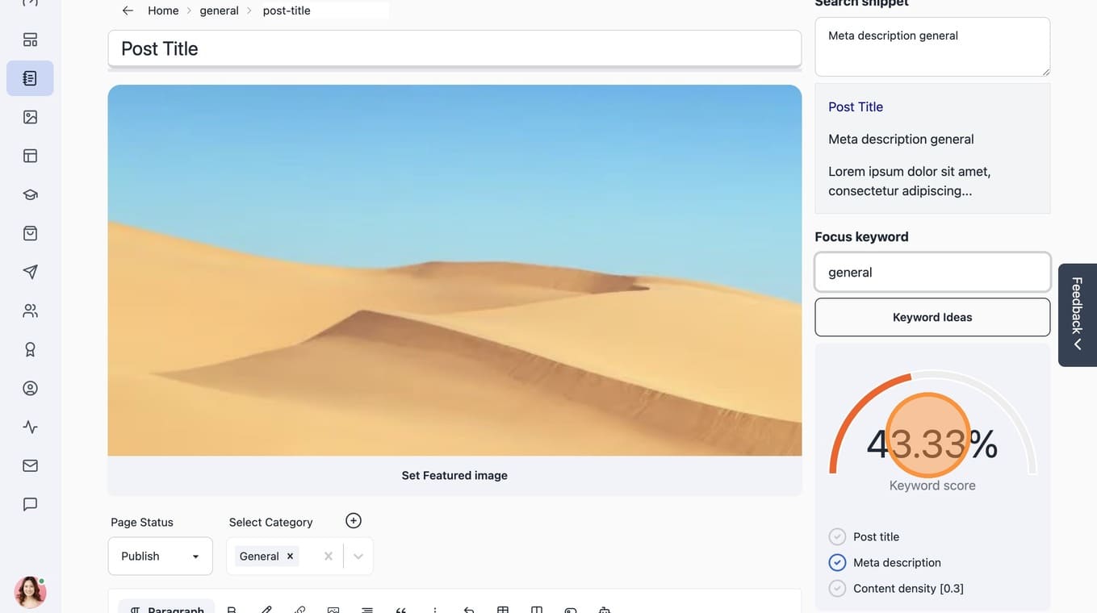Image resolution: width=1097 pixels, height=613 pixels.
Task: Toggle the Meta description check item
Action: click(x=838, y=562)
